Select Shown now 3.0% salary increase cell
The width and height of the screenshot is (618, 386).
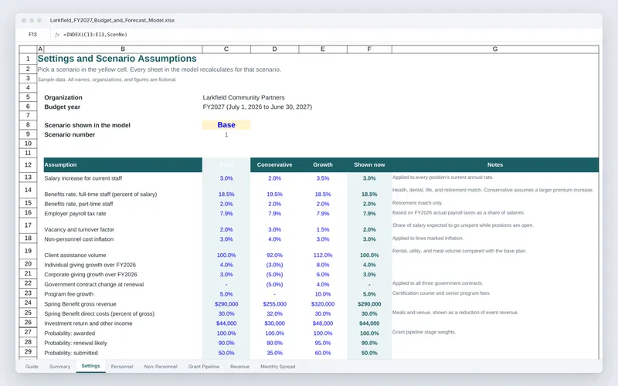pos(369,178)
